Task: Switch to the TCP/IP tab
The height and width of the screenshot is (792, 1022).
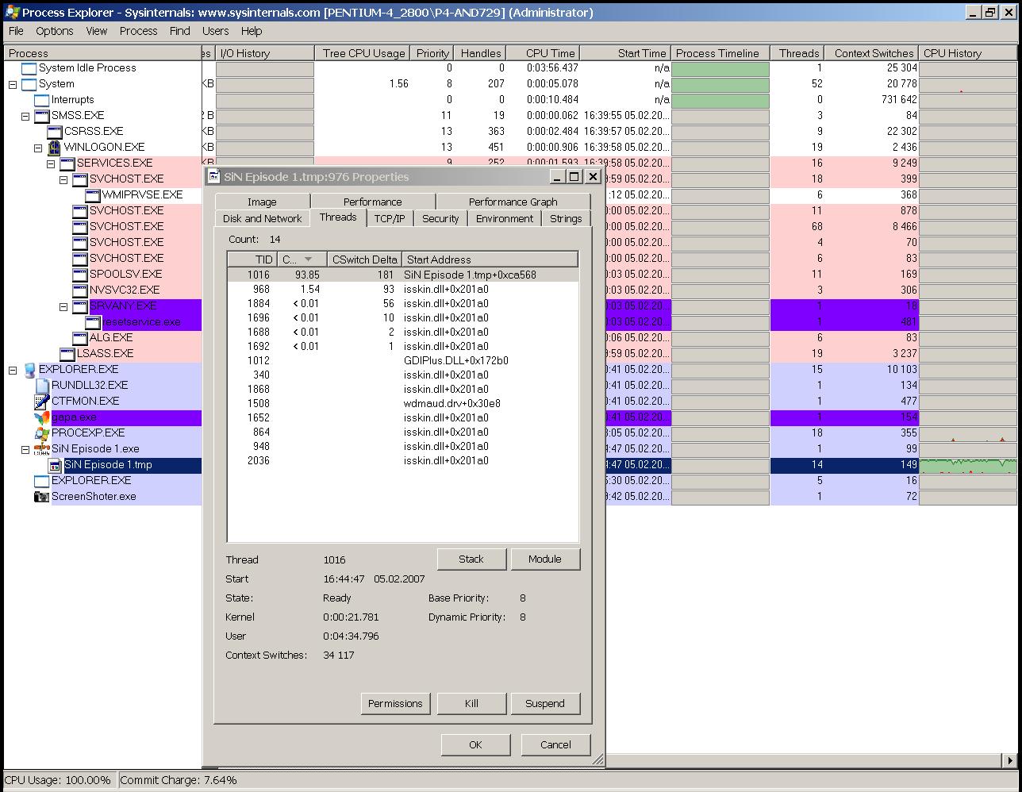Action: 390,218
